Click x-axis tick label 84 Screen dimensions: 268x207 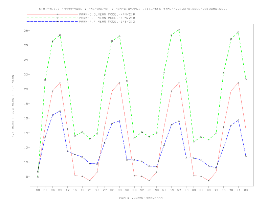tap(246, 190)
